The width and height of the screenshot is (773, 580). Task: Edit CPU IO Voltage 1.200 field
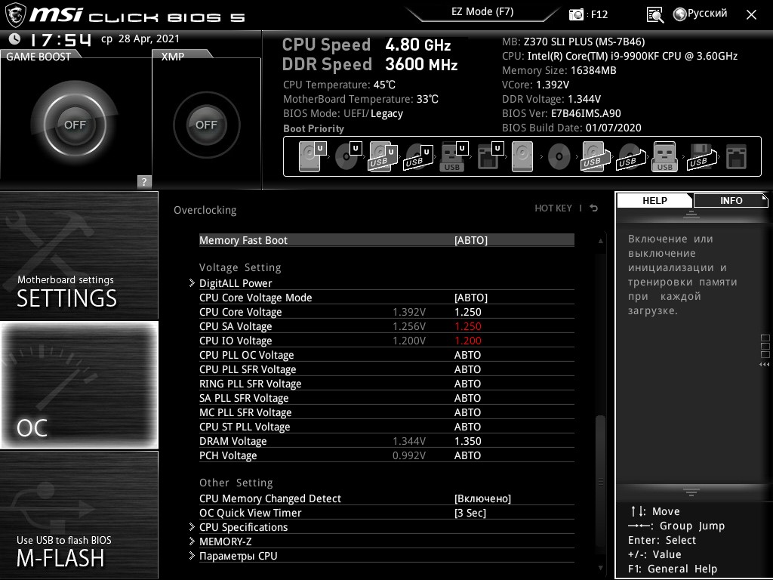coord(467,341)
